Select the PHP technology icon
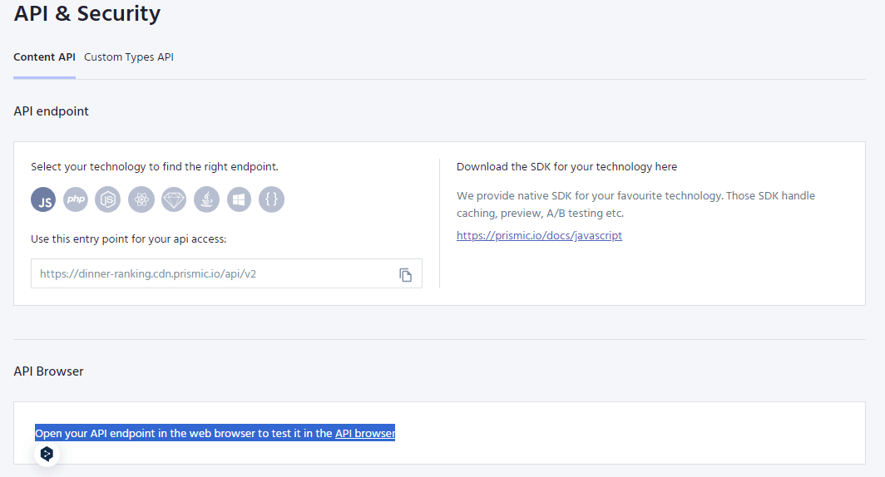This screenshot has width=885, height=477. 76,199
